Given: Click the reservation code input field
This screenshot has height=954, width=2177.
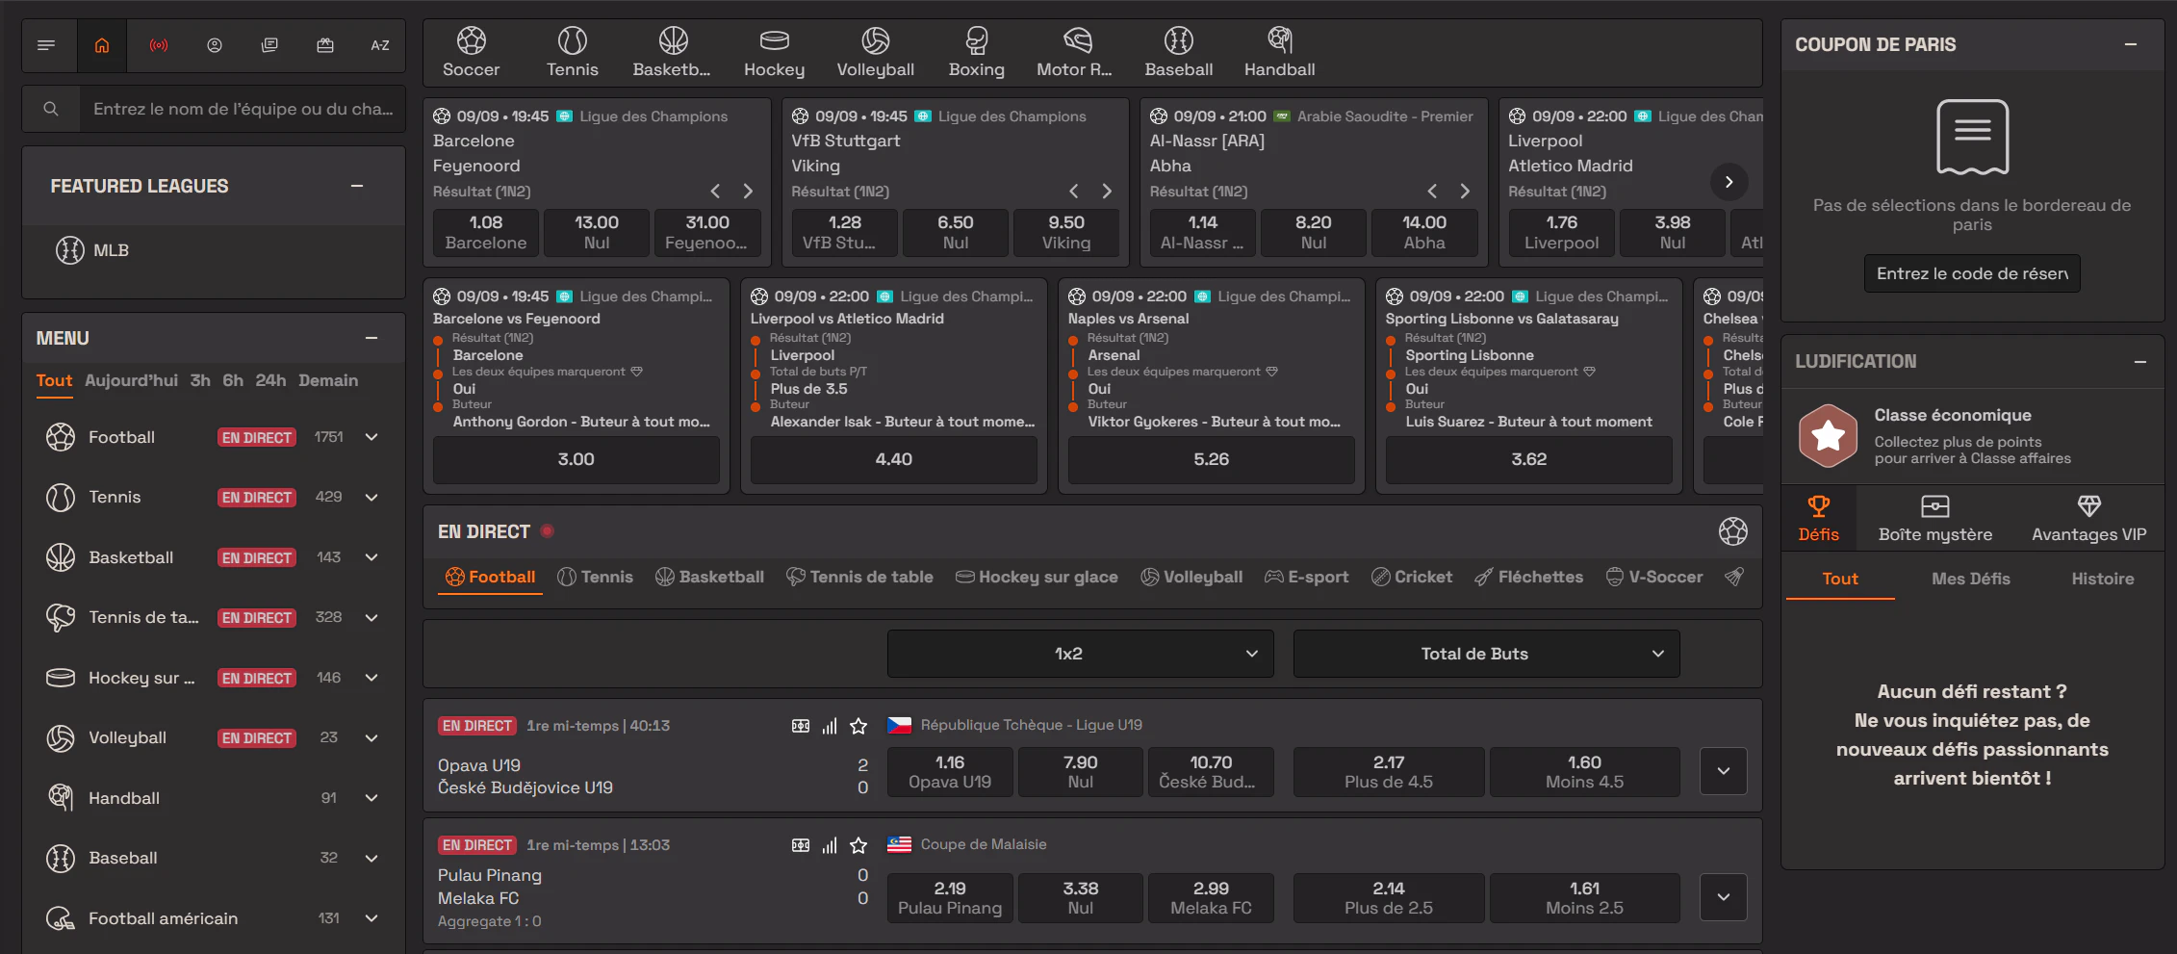Looking at the screenshot, I should (1972, 273).
